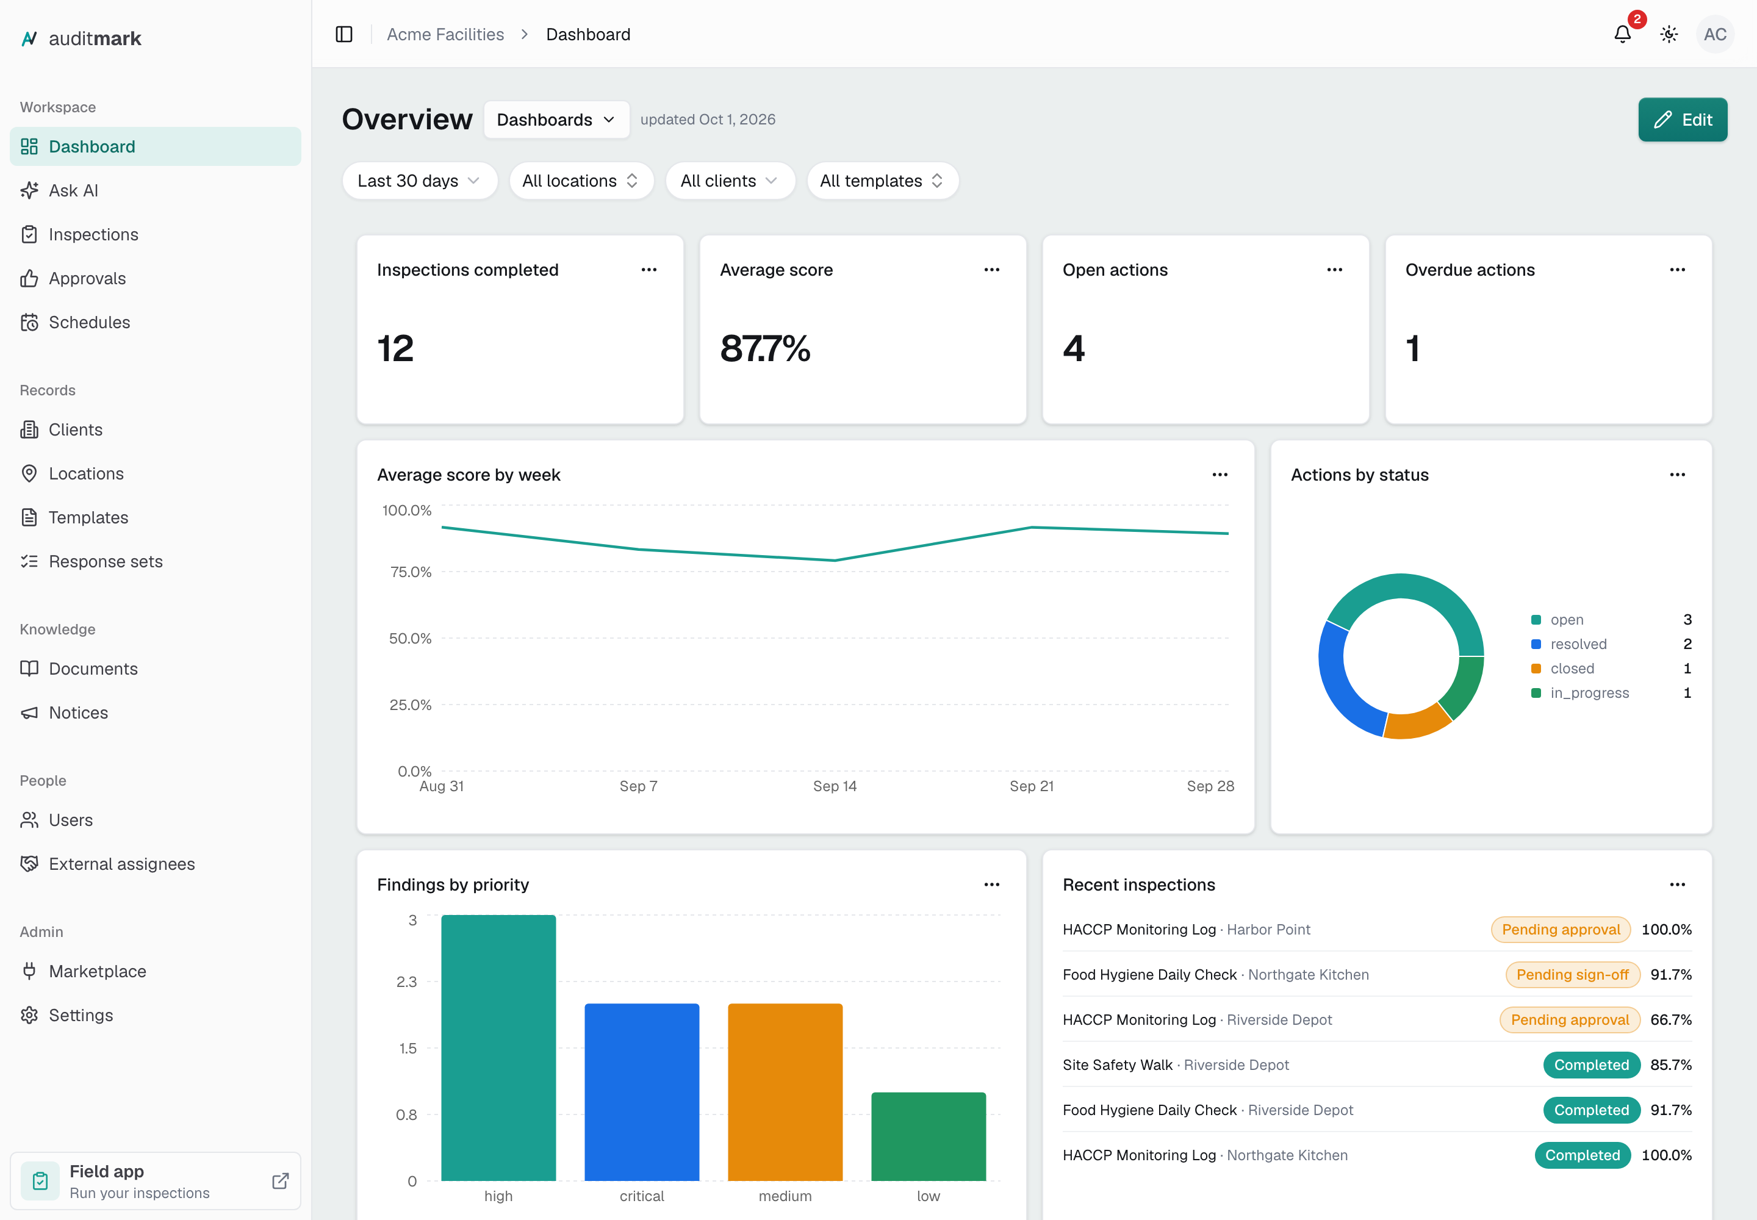Screen dimensions: 1757x1220
Task: Open the notifications bell
Action: 1622,34
